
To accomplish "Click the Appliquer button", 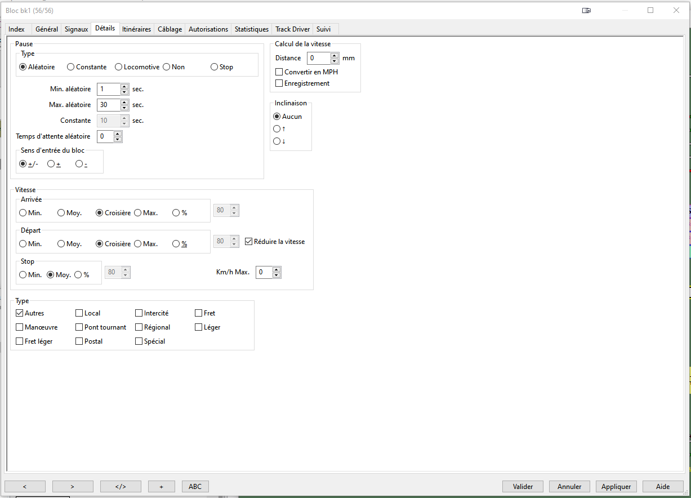I will (617, 487).
